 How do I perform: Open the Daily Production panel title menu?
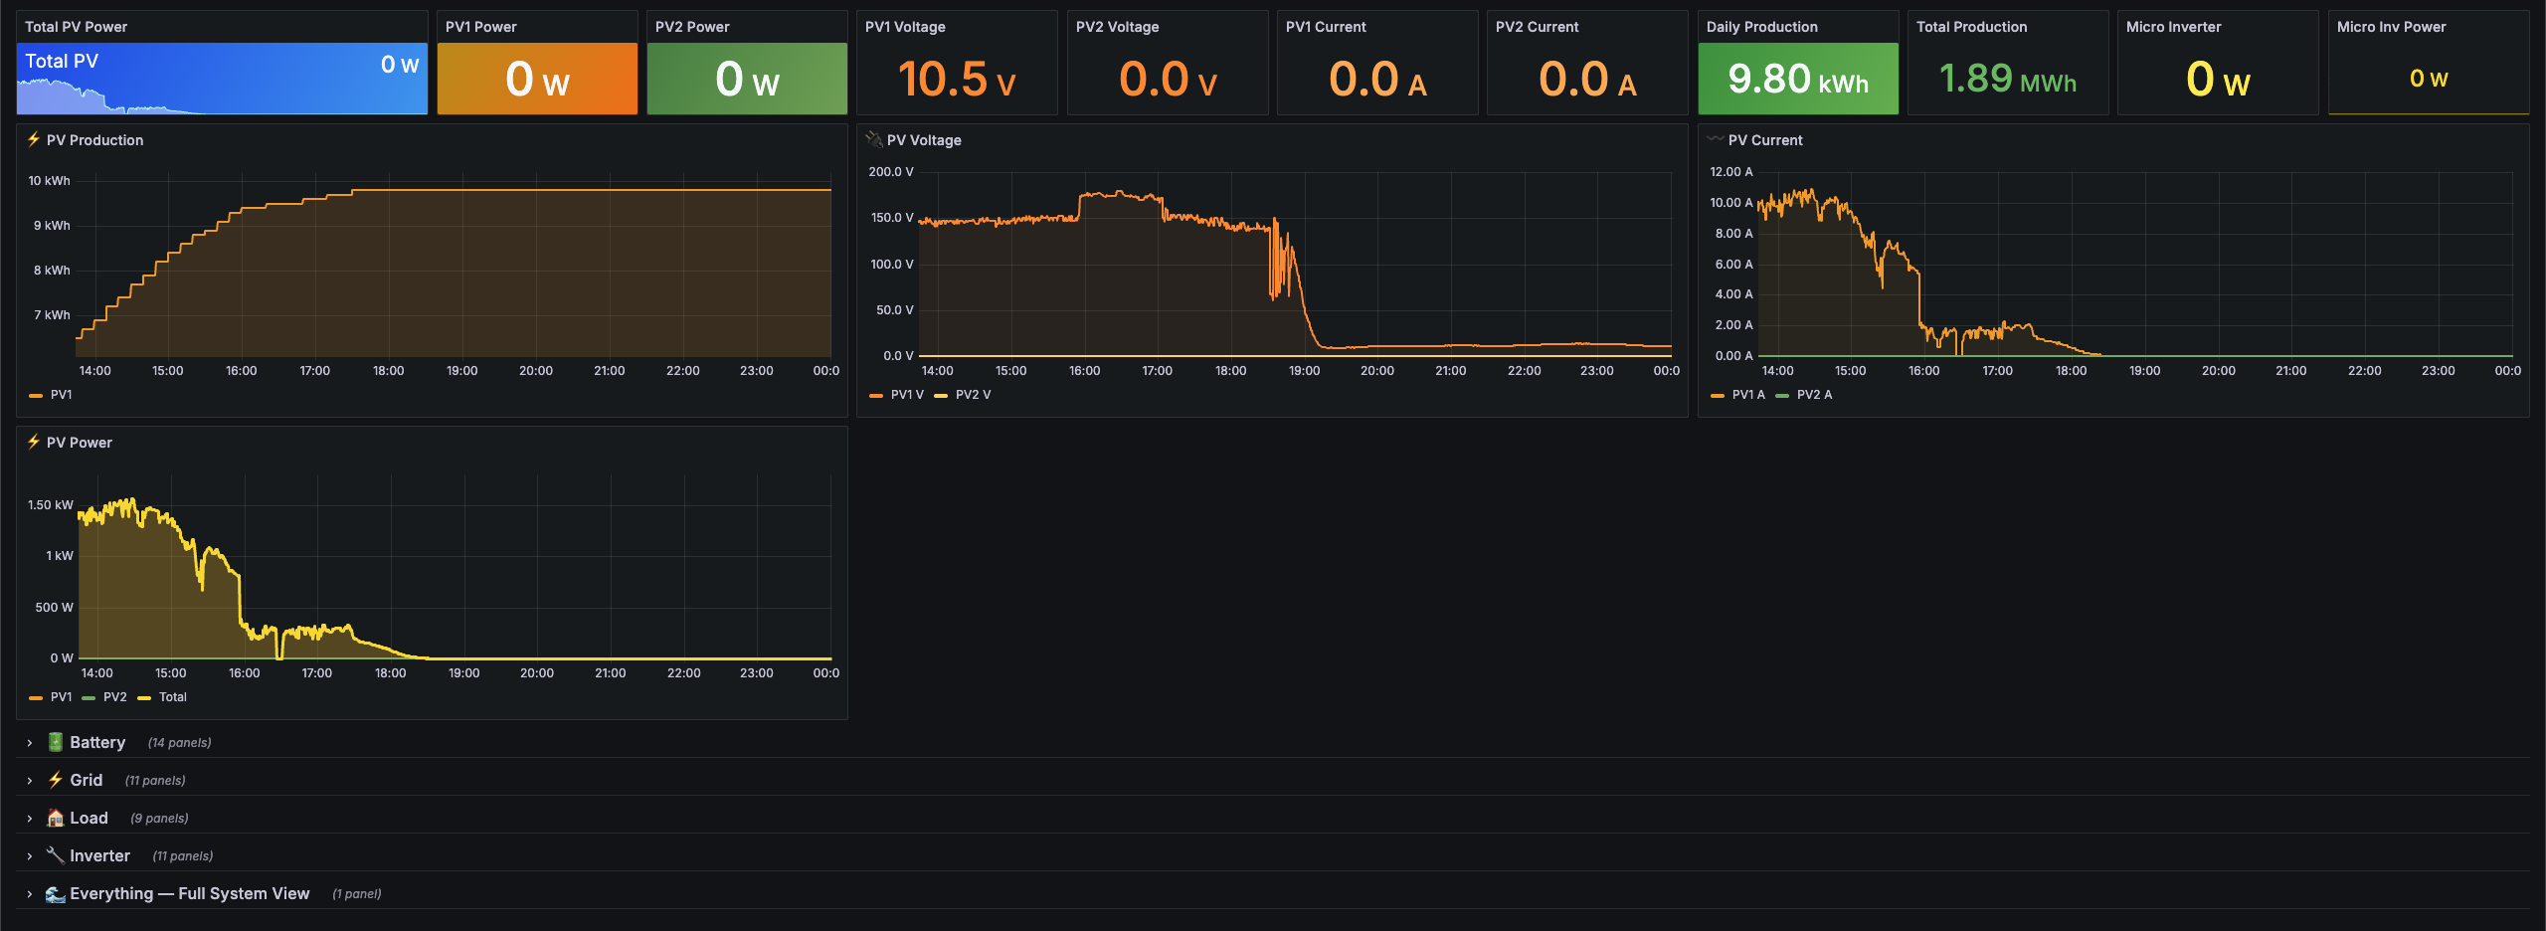[1761, 27]
